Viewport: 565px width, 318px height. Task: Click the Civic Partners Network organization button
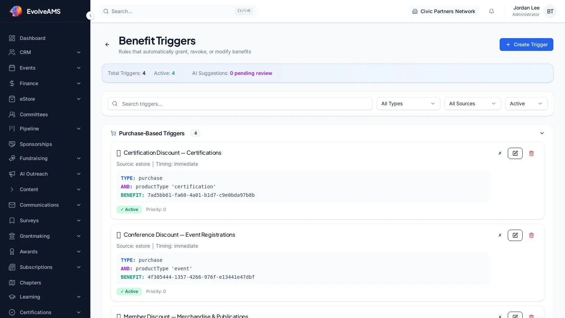point(444,11)
